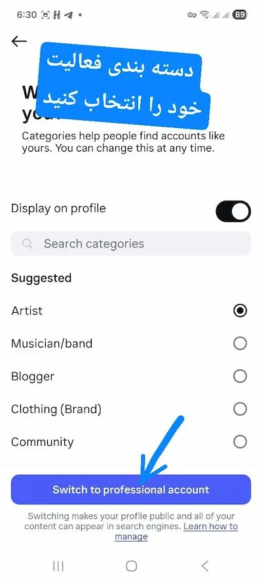Screen dimensions: 262x583
Task: Choose the Blogger radio option
Action: pos(240,376)
